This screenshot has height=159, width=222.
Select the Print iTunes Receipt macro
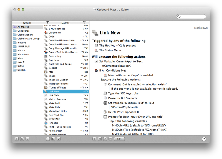[x=66, y=127]
